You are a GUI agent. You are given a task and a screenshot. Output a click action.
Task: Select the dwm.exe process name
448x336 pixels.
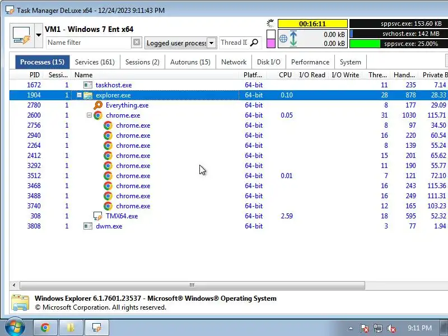(109, 226)
